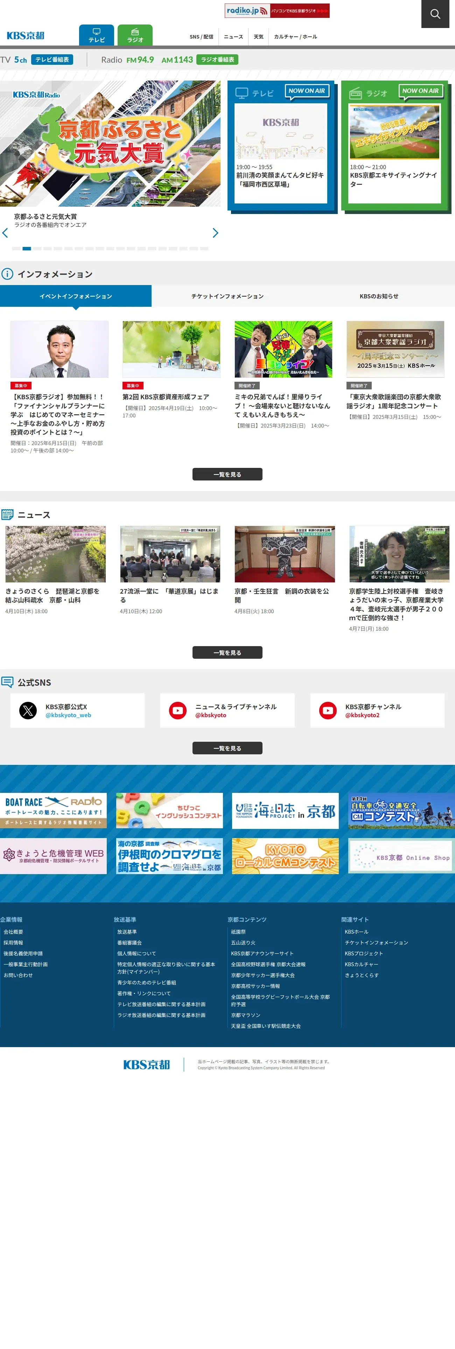Select the green ラジオ tab button
455x1349 pixels.
135,35
